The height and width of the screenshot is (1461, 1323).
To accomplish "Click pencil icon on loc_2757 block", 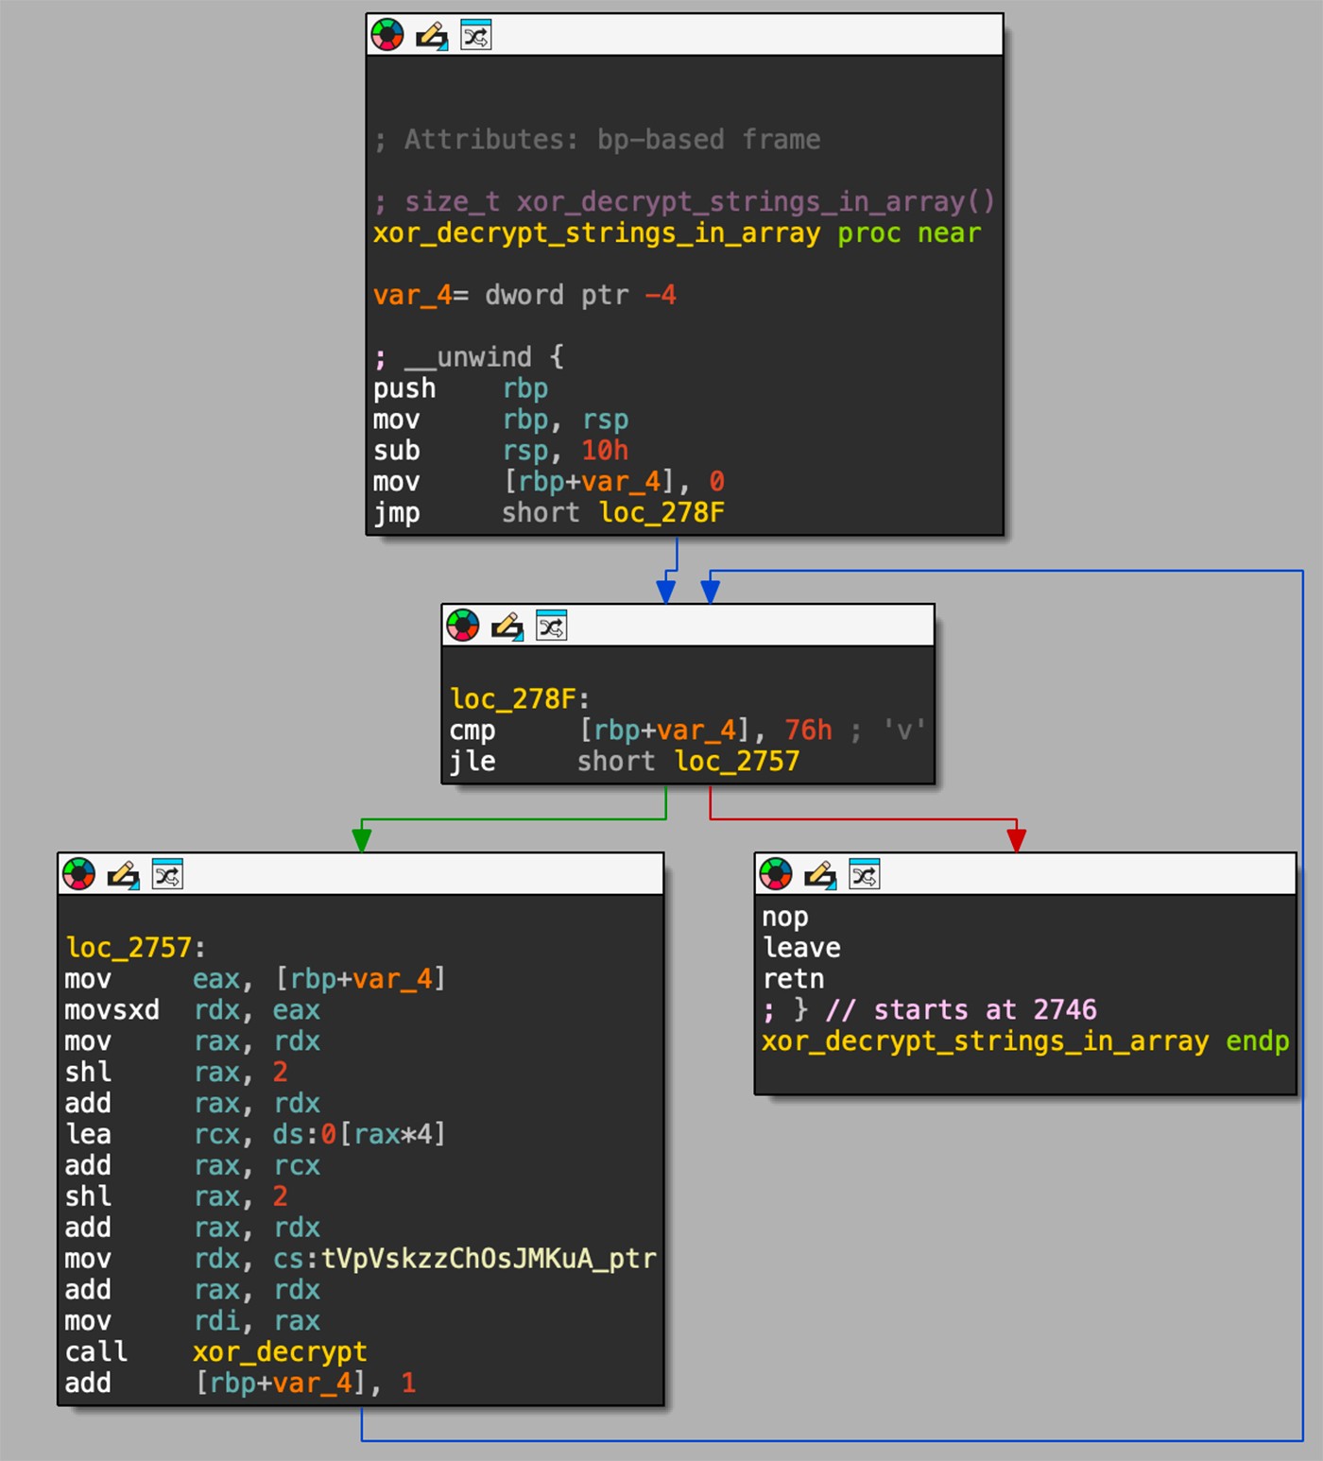I will coord(124,874).
